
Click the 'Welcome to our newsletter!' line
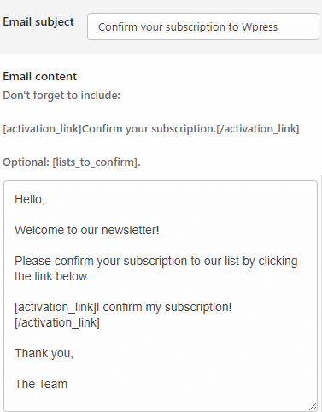(x=87, y=230)
